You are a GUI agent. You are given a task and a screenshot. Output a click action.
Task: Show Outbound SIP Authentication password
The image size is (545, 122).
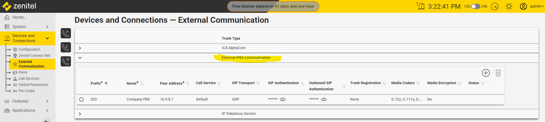324,99
